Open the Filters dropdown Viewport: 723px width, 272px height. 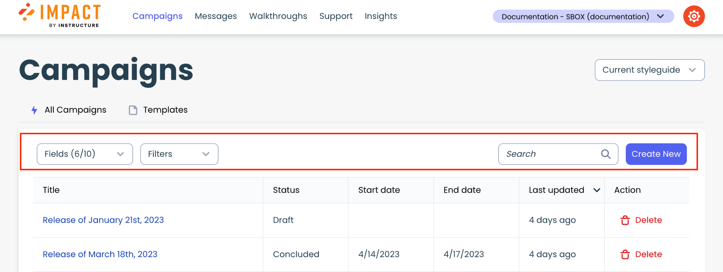click(179, 154)
